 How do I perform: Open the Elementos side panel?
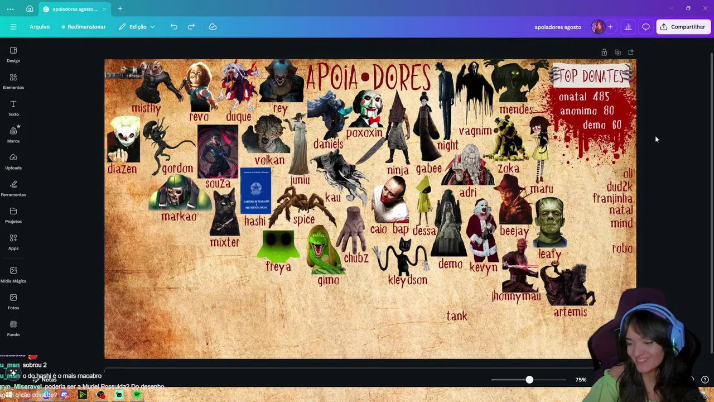13,81
